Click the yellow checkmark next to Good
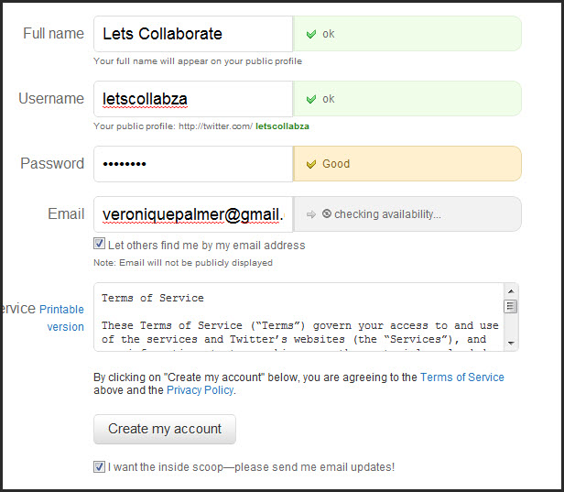The width and height of the screenshot is (564, 492). pyautogui.click(x=311, y=164)
